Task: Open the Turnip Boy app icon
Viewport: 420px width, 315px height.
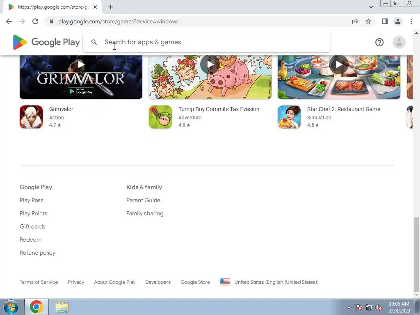Action: pyautogui.click(x=160, y=117)
